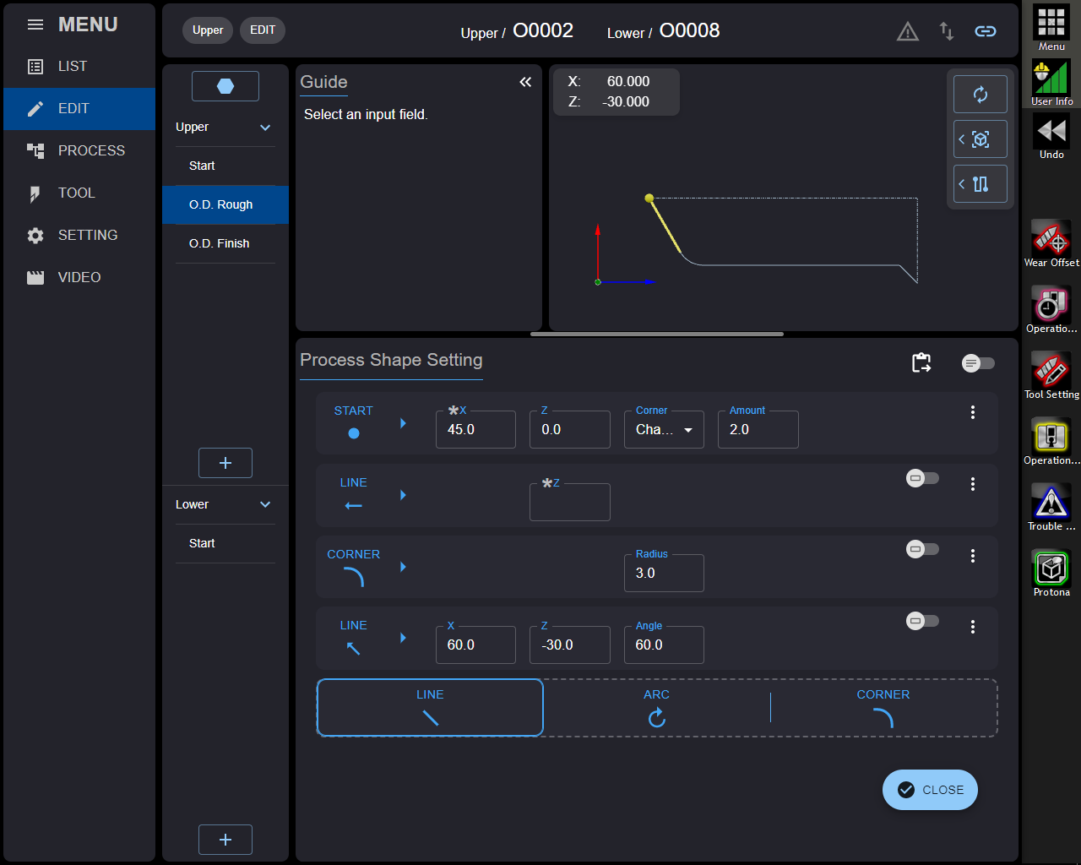Open the Corner type dropdown

(664, 430)
